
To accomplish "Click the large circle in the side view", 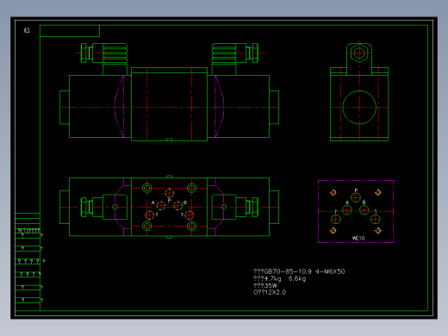I will point(359,108).
